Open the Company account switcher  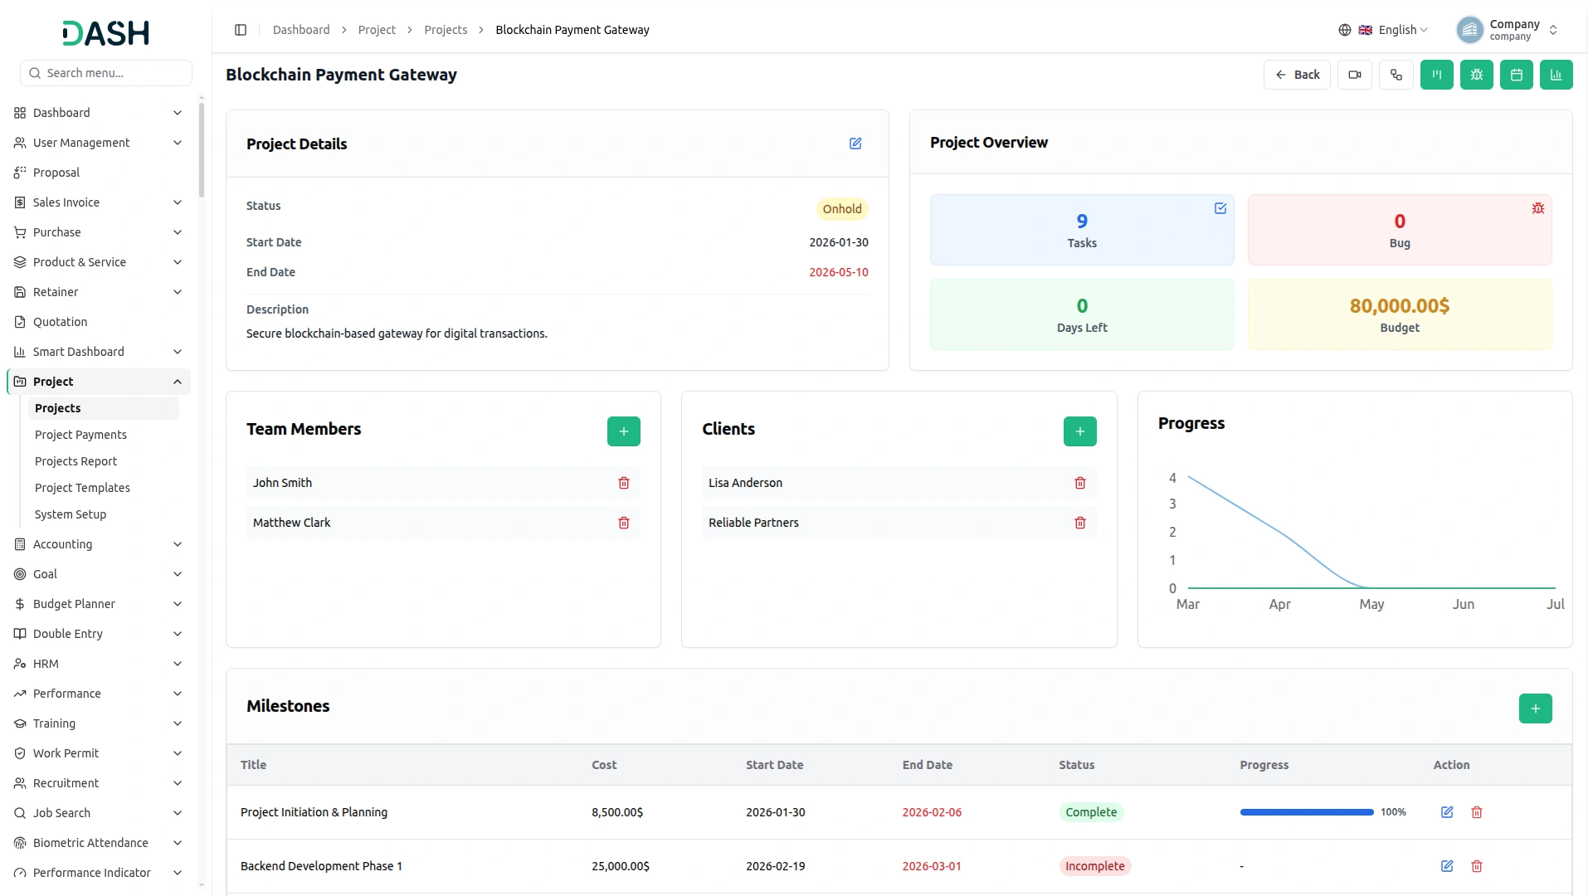click(1508, 30)
